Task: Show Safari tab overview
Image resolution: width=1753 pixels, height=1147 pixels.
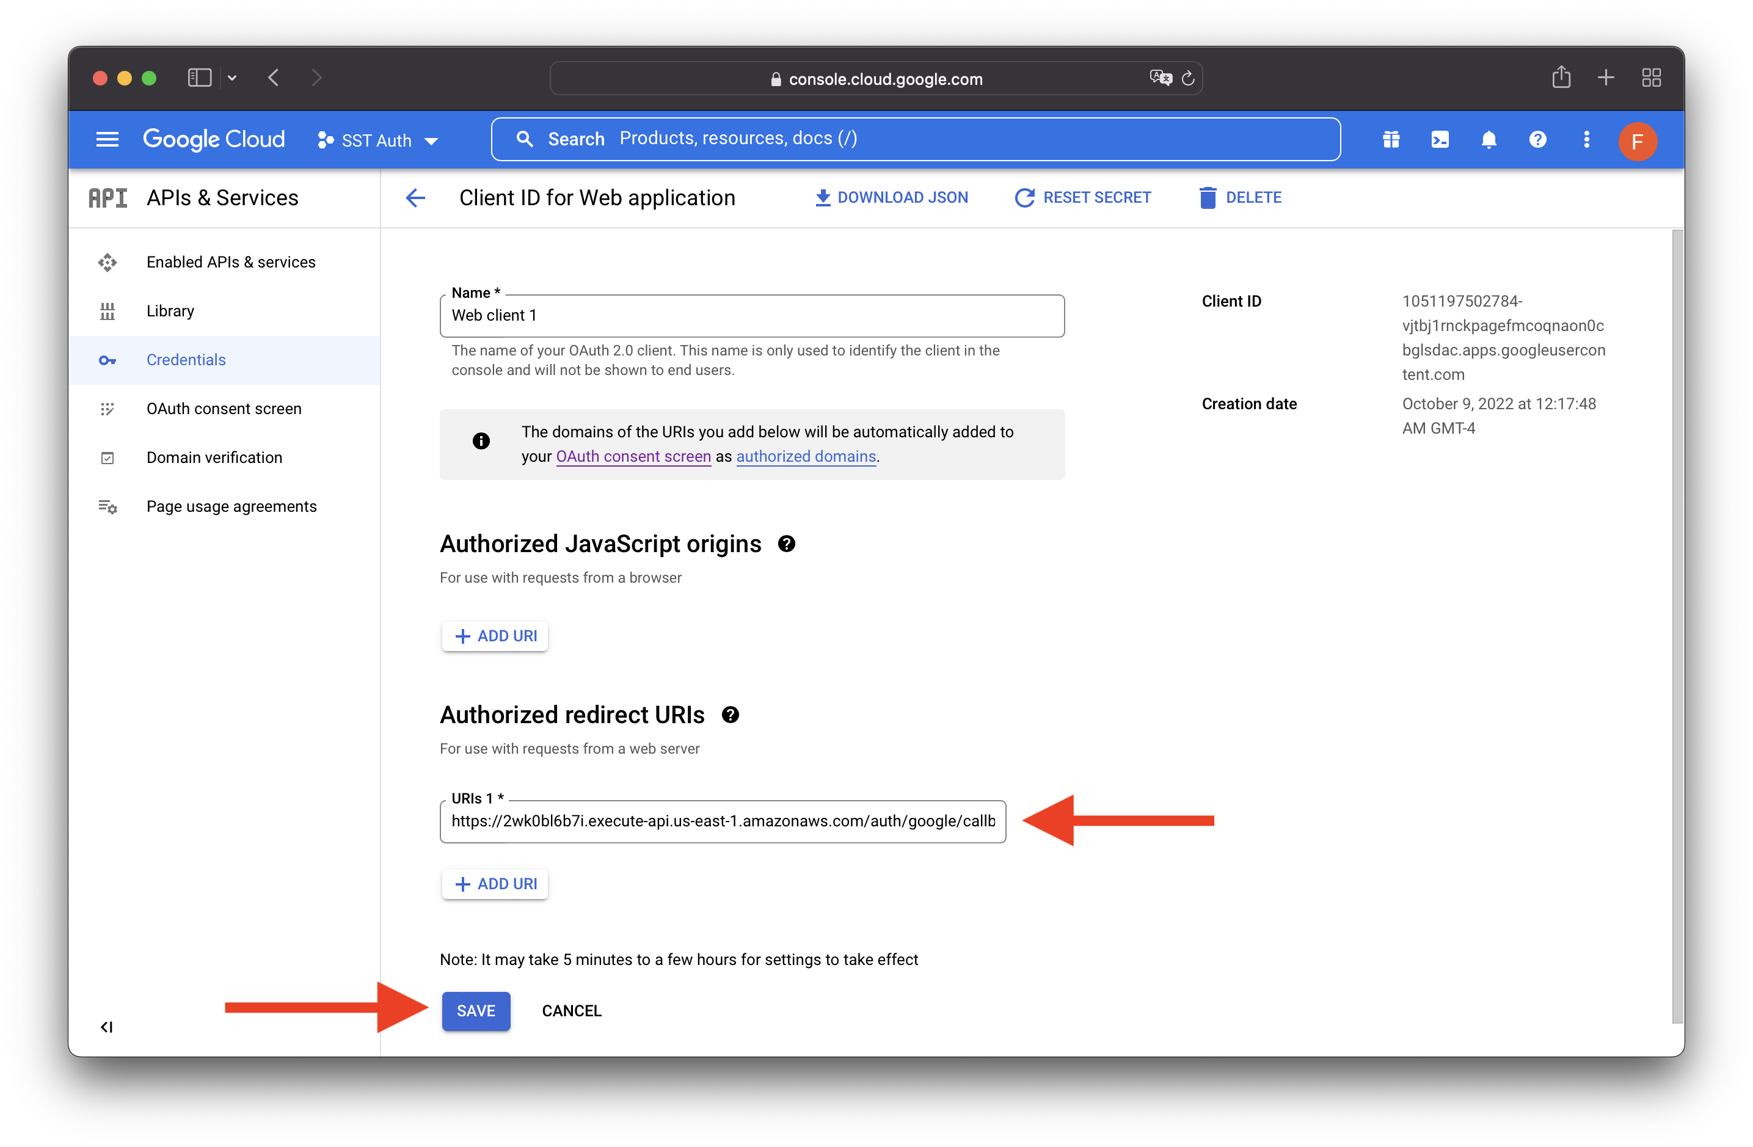Action: click(x=1652, y=78)
